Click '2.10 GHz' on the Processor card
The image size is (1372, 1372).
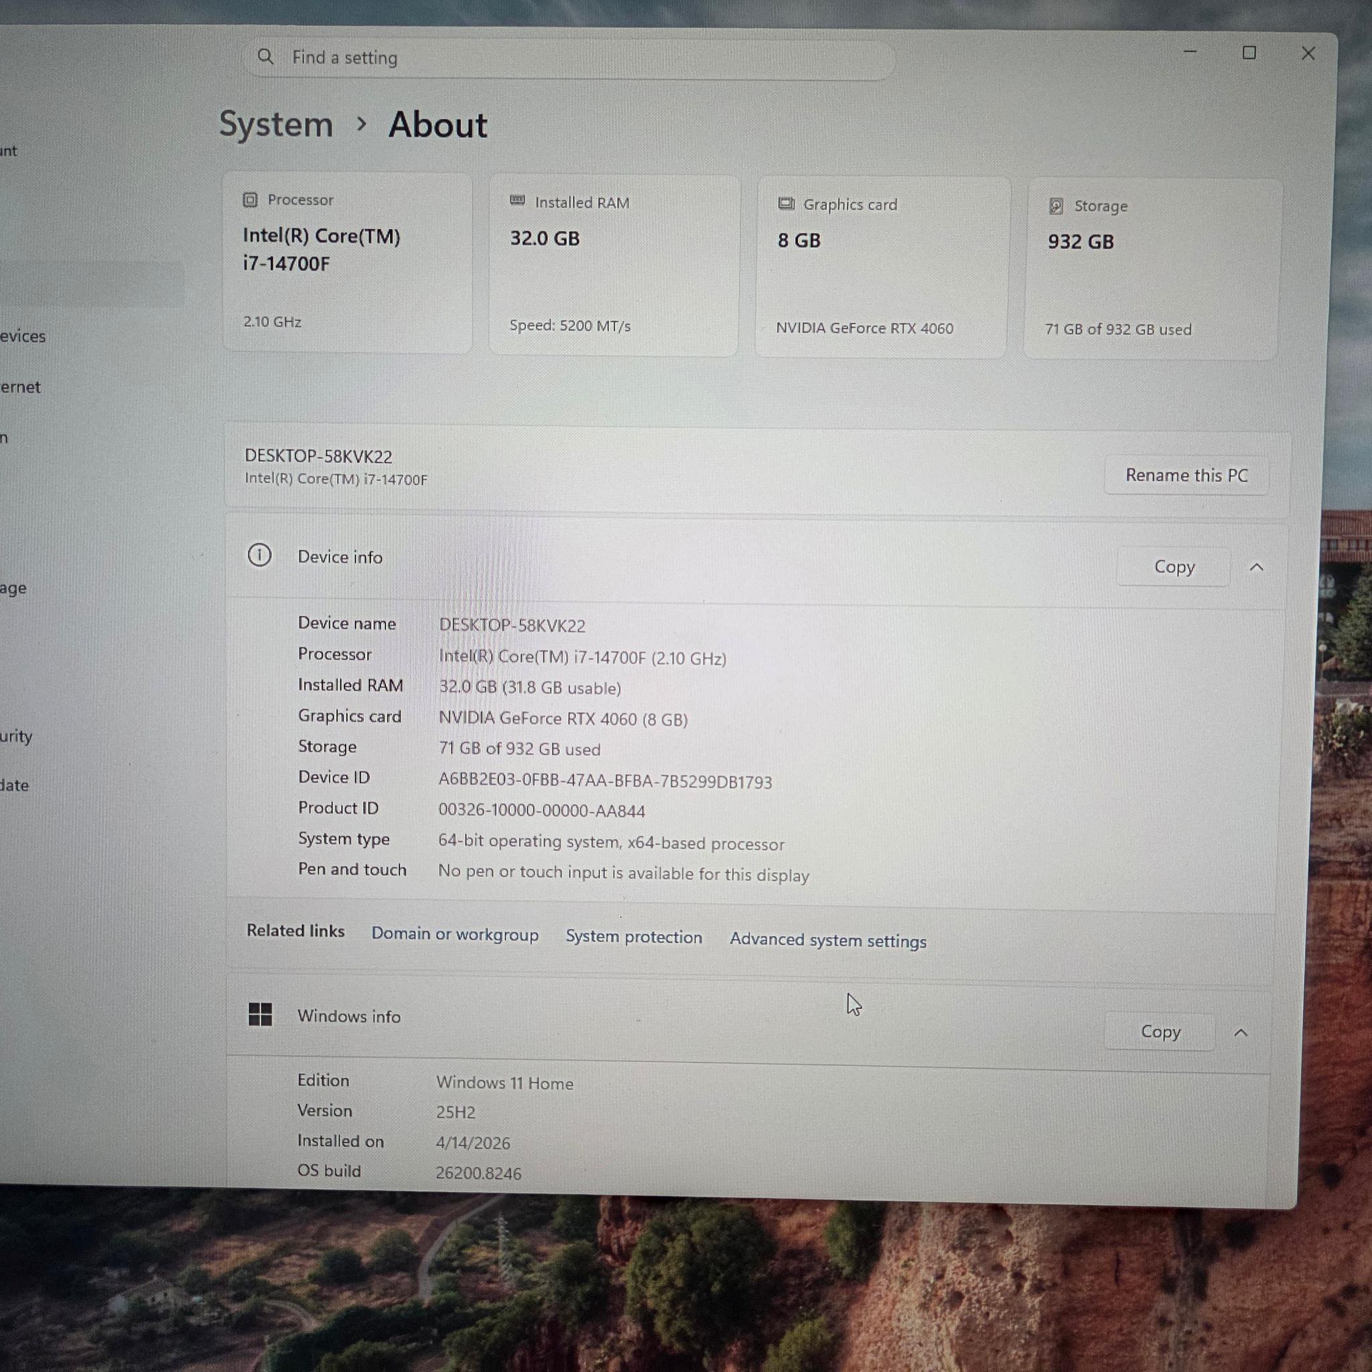[272, 322]
